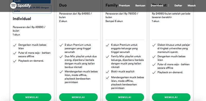Open the Bantuan help link
This screenshot has width=206, height=101.
coord(140,6)
